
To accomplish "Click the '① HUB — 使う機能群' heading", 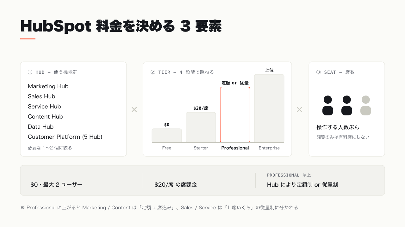I will pyautogui.click(x=53, y=72).
